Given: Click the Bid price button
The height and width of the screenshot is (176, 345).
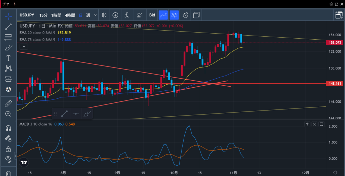Looking at the screenshot, I should [x=152, y=15].
